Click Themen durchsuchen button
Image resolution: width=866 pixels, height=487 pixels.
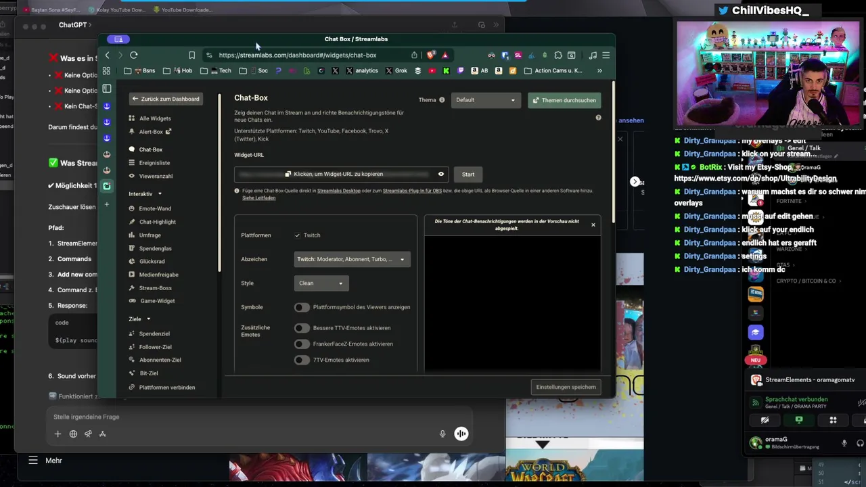pyautogui.click(x=564, y=100)
